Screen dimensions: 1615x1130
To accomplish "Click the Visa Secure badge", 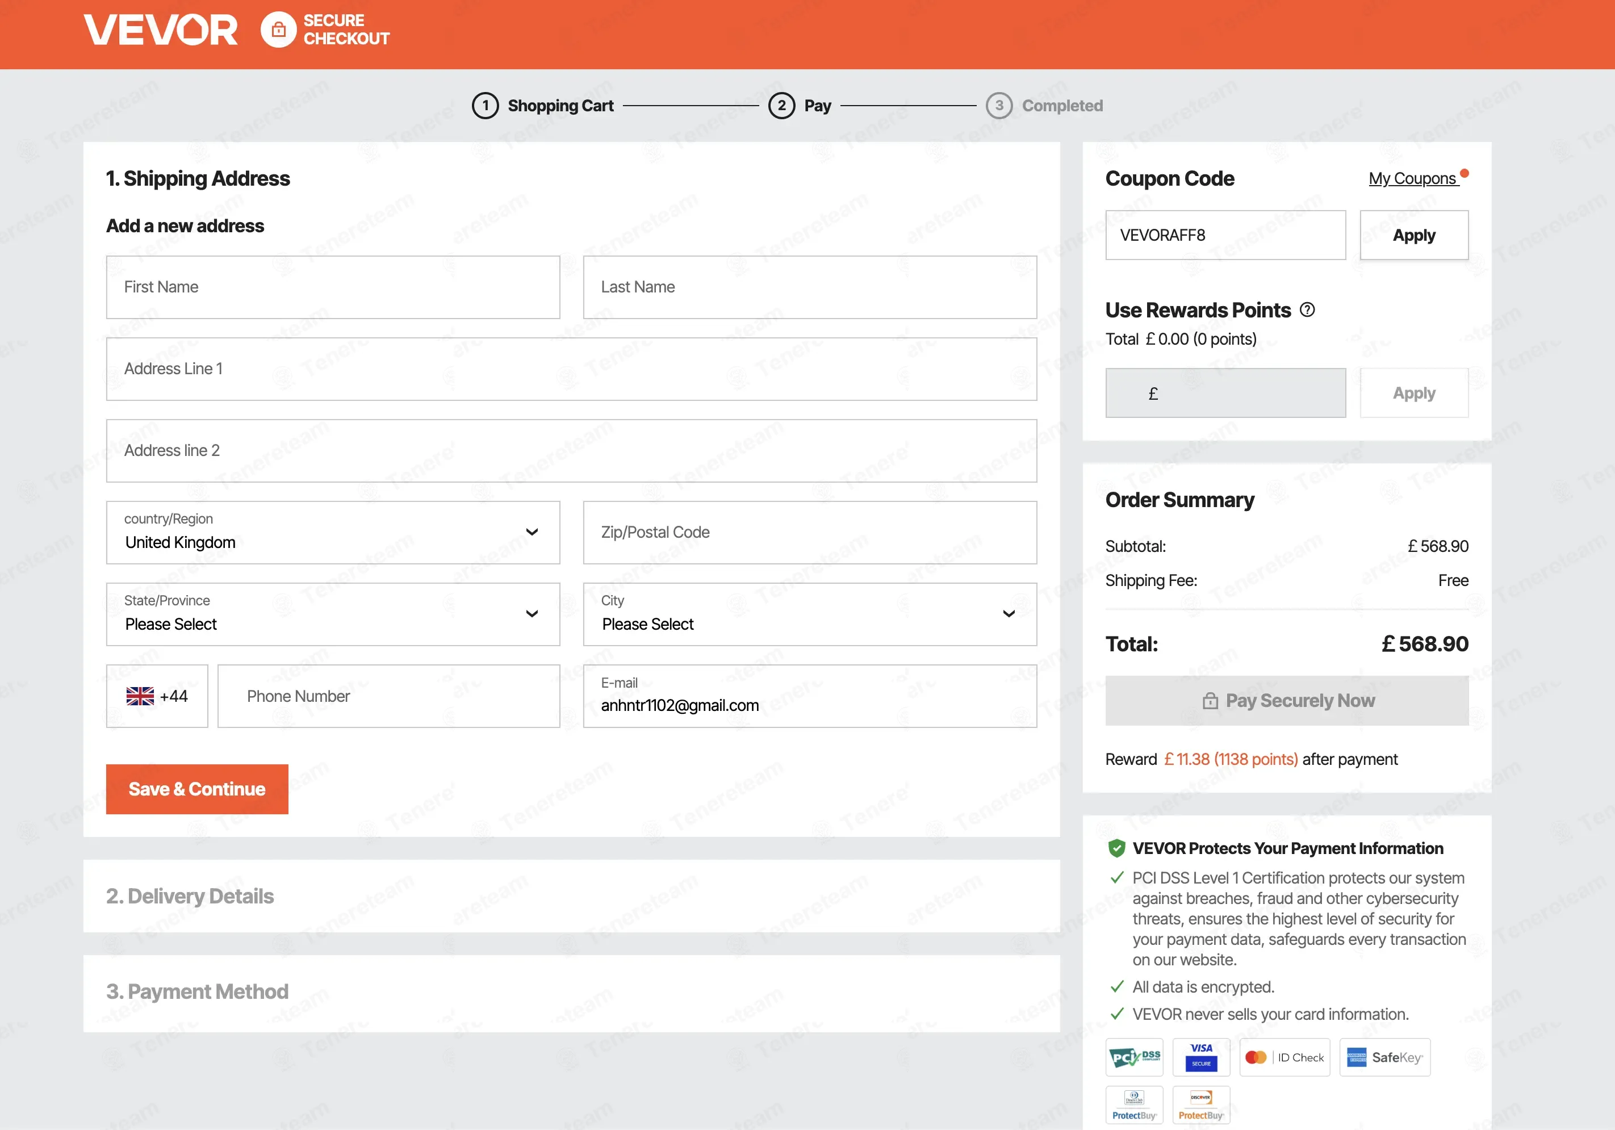I will coord(1200,1057).
